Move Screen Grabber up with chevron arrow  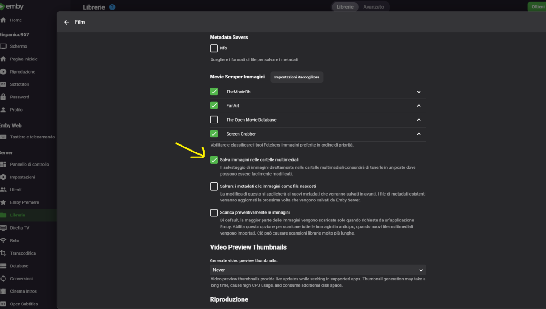point(419,134)
